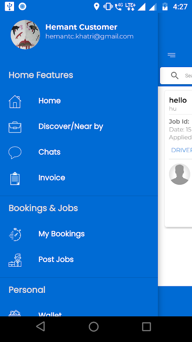Tap the briefcase icon for Discover/Near by
Screen dimensions: 192x342
(15, 127)
